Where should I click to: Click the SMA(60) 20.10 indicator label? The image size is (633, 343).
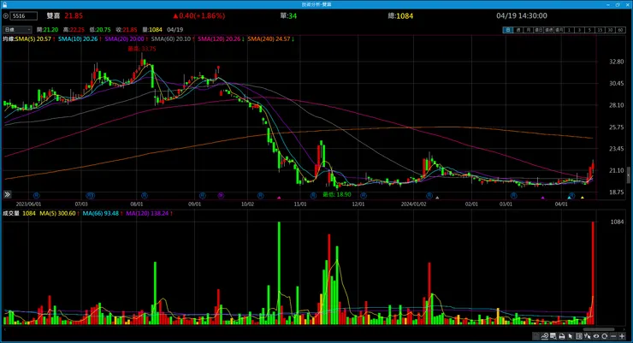[x=171, y=38]
